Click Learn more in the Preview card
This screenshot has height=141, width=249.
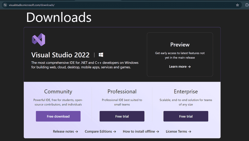(x=180, y=67)
